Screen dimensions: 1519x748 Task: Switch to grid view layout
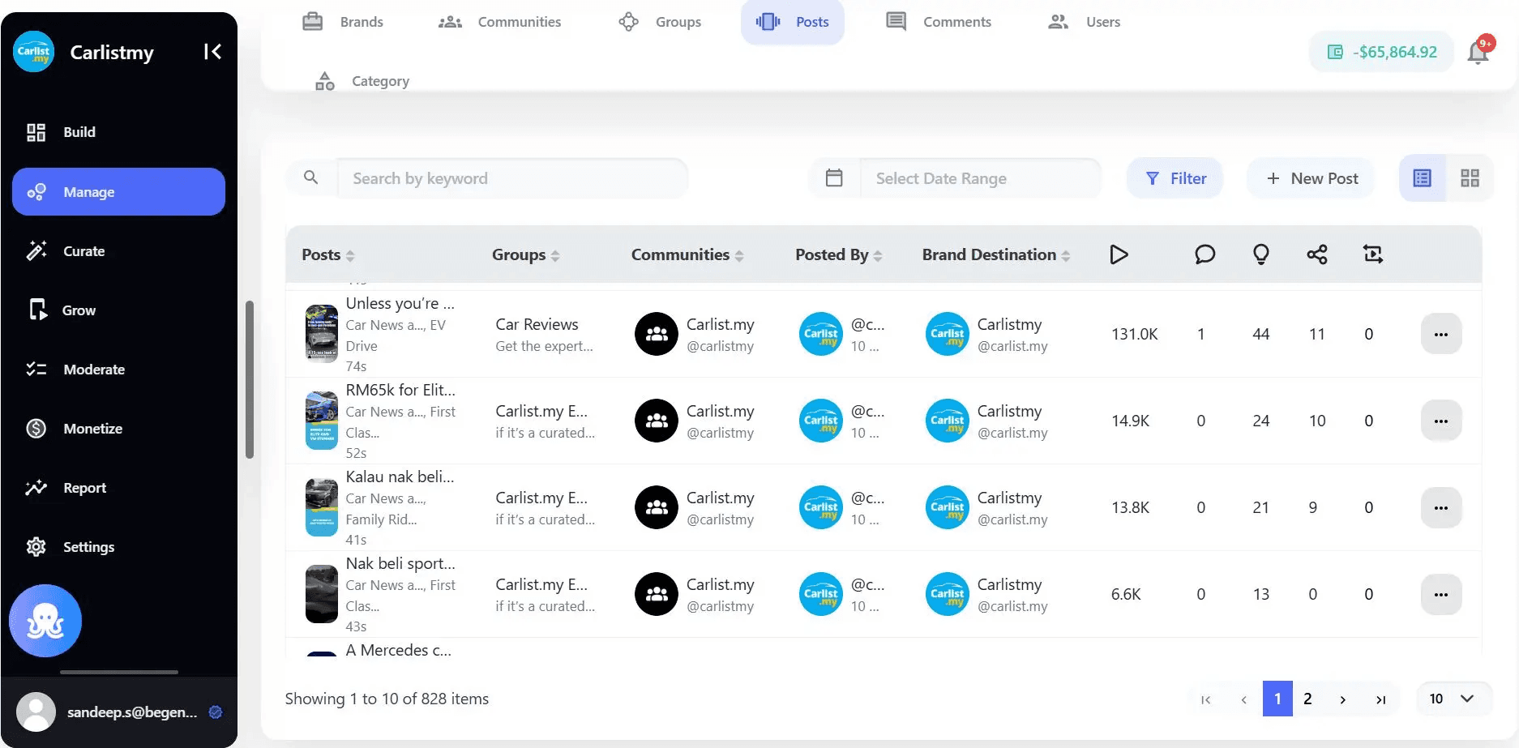pos(1470,178)
